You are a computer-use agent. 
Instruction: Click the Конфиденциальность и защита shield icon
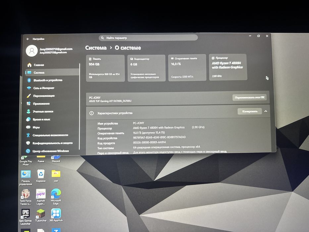coord(28,143)
